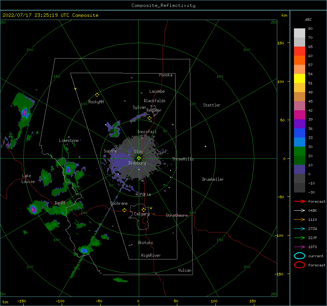Image resolution: width=327 pixels, height=306 pixels.
Task: Click the Vulcan label
Action: tap(185, 270)
